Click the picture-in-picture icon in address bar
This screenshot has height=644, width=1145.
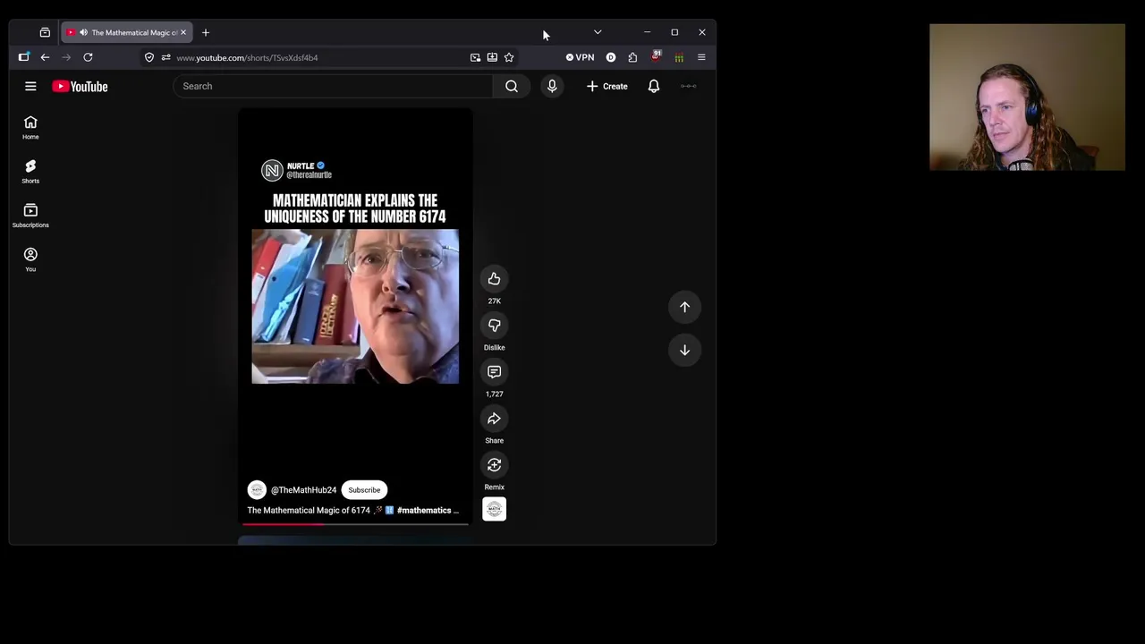[475, 57]
